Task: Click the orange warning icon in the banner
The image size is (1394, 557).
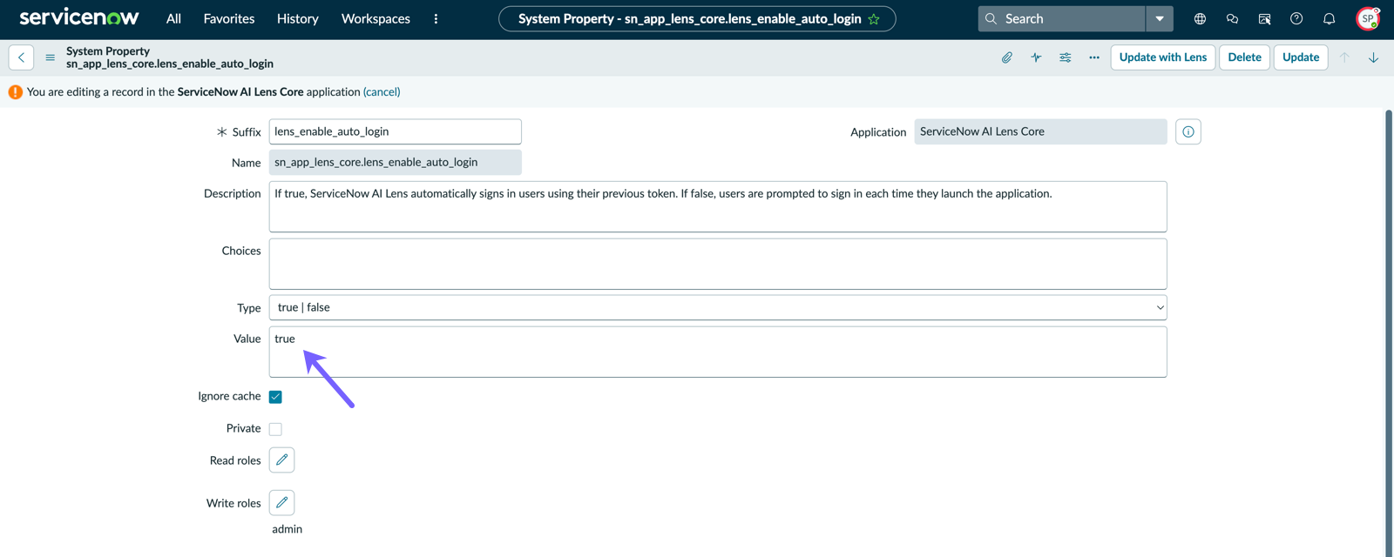Action: pos(15,91)
